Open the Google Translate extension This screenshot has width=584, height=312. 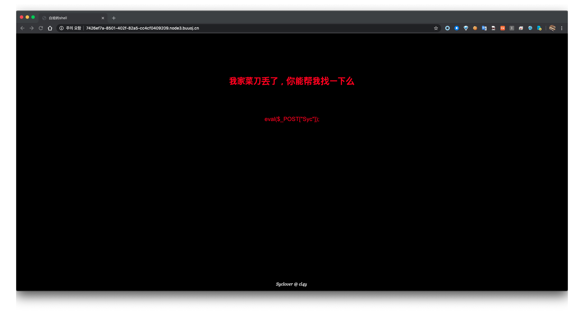pos(484,28)
